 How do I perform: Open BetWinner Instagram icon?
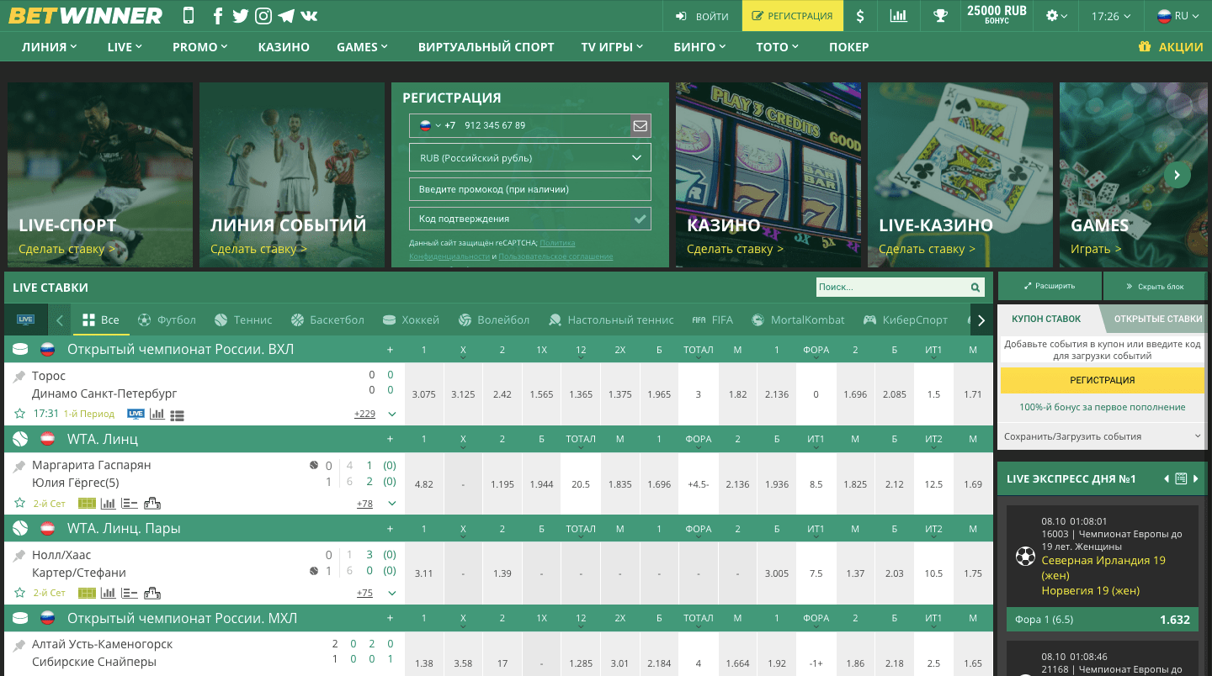263,15
